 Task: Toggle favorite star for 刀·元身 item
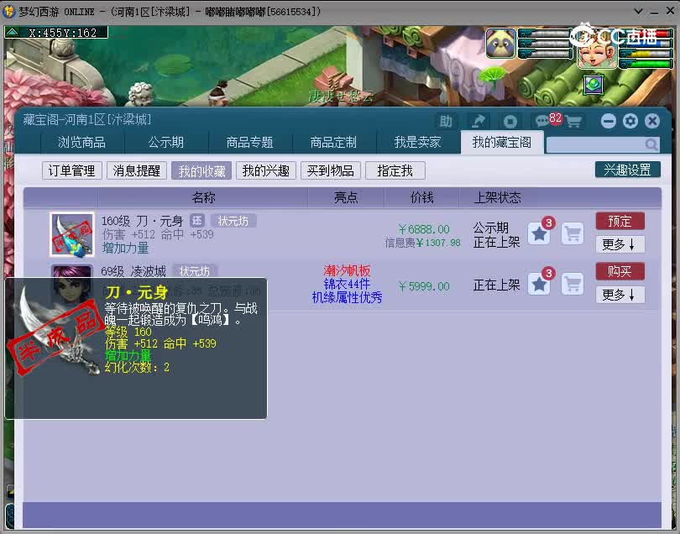[539, 233]
